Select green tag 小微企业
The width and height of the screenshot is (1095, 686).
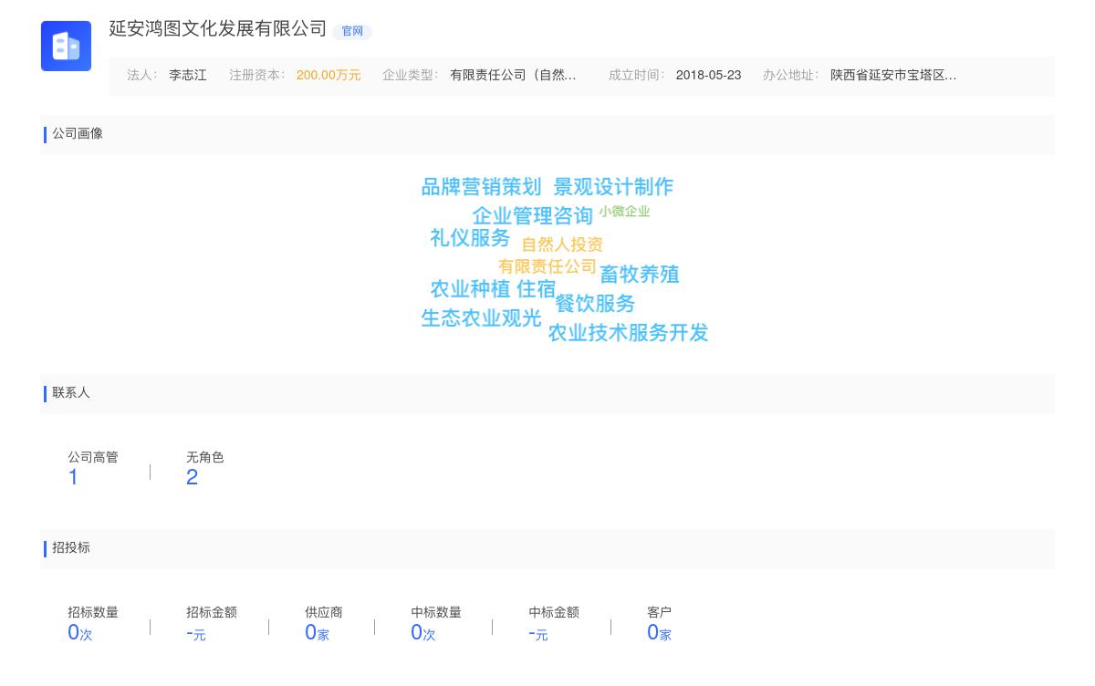624,212
